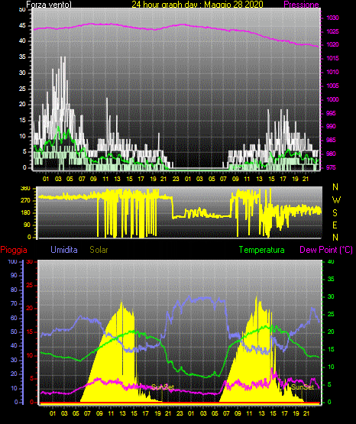Image resolution: width=356 pixels, height=424 pixels.
Task: Select the 1010 pressure axis value
Action: (332, 73)
